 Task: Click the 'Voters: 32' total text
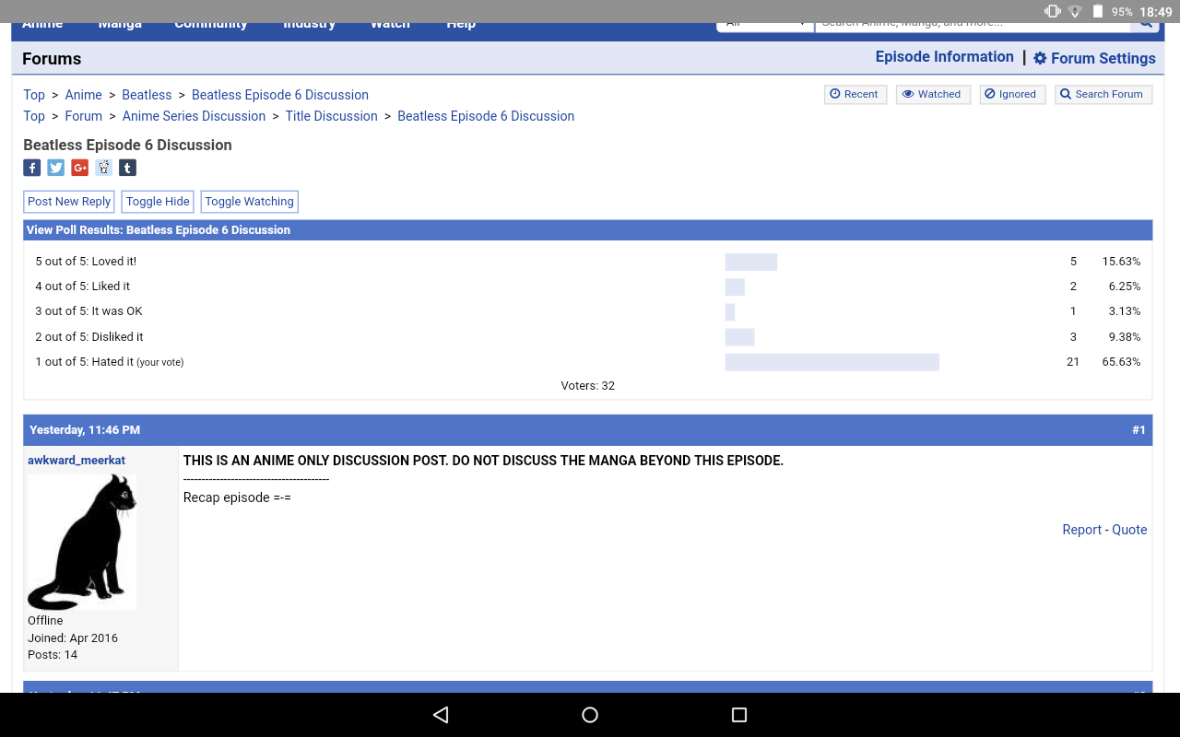point(588,386)
